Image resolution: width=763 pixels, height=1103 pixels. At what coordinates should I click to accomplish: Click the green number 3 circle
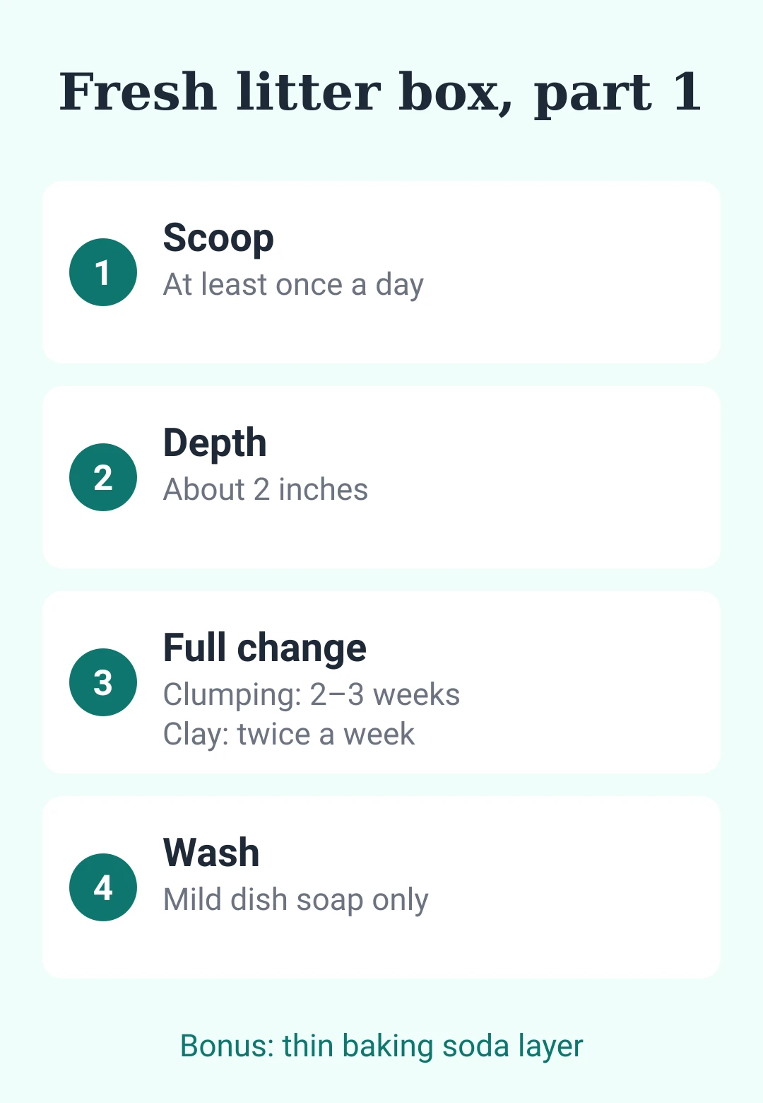[103, 682]
